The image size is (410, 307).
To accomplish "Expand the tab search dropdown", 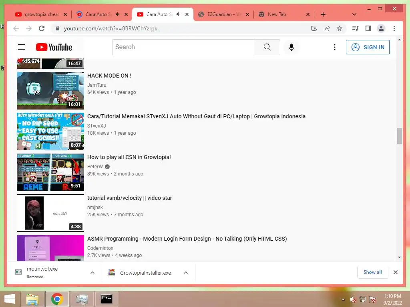I will click(x=354, y=14).
